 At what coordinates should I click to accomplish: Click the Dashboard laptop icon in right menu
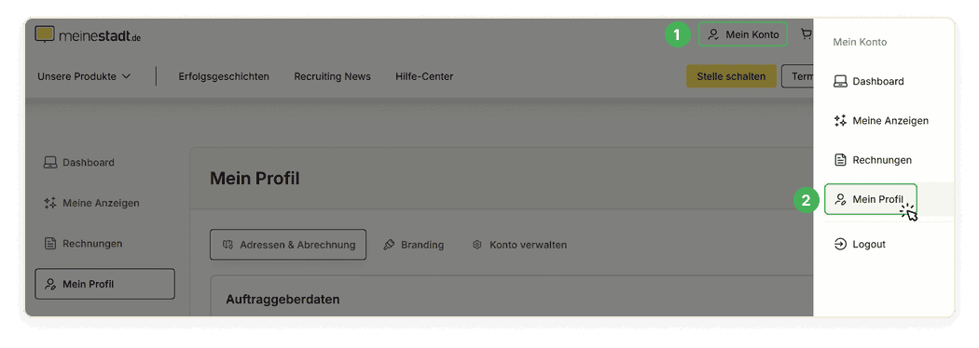[840, 82]
